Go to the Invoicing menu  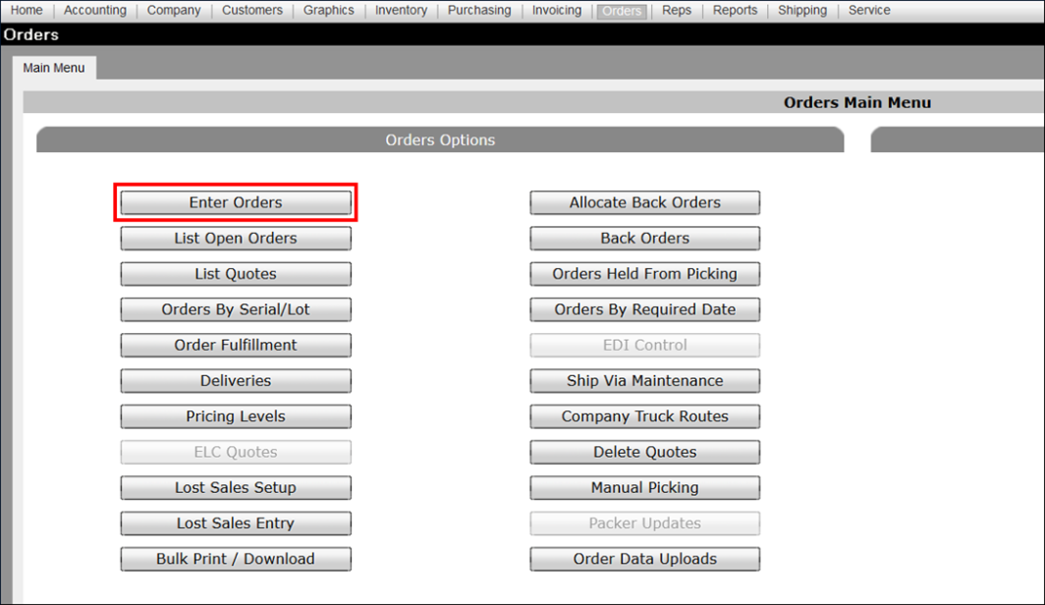557,10
